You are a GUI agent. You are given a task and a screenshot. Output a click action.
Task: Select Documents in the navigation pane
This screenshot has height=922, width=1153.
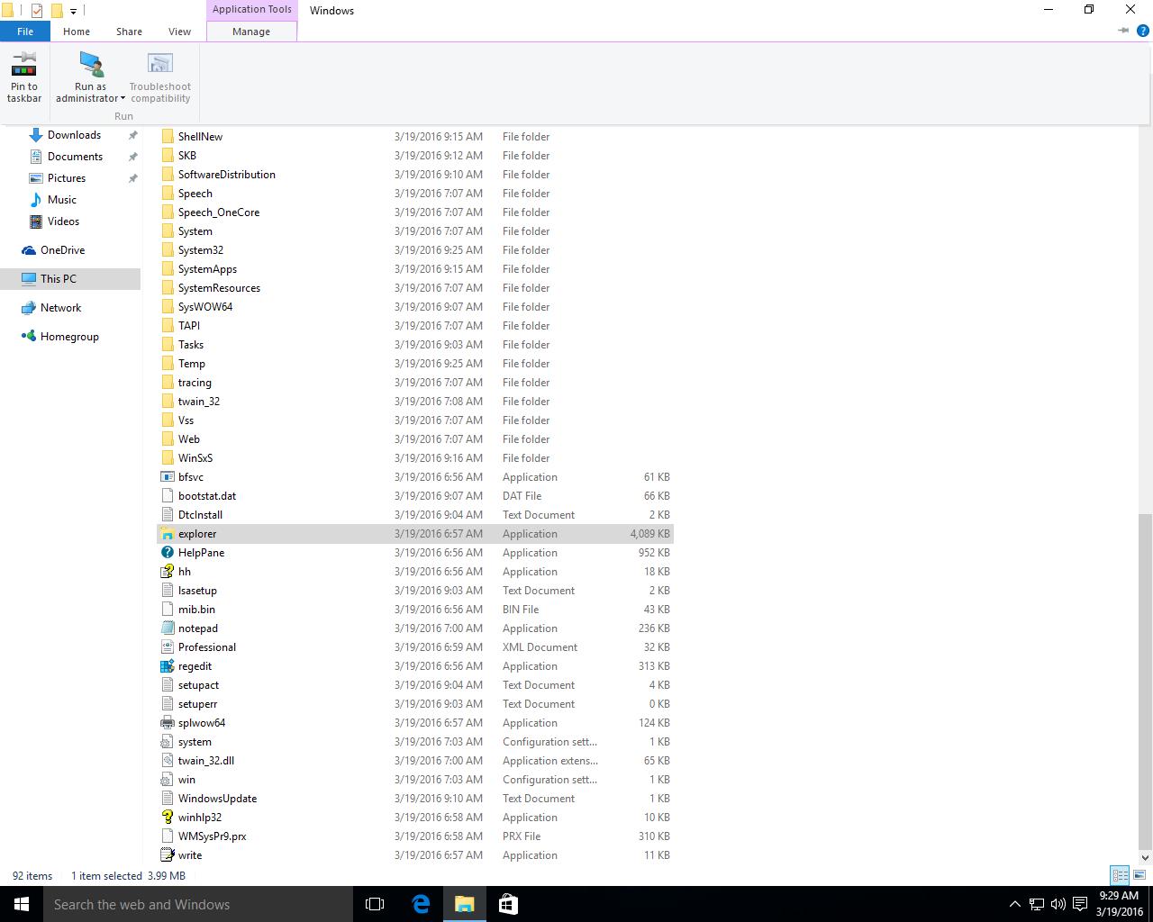pos(75,157)
